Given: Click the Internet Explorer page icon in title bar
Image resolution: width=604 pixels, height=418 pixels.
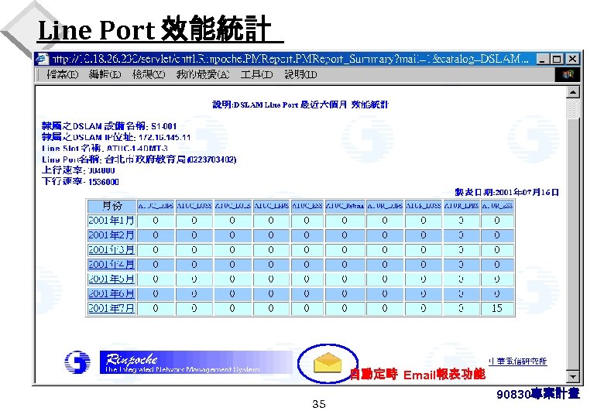Looking at the screenshot, I should click(x=42, y=59).
